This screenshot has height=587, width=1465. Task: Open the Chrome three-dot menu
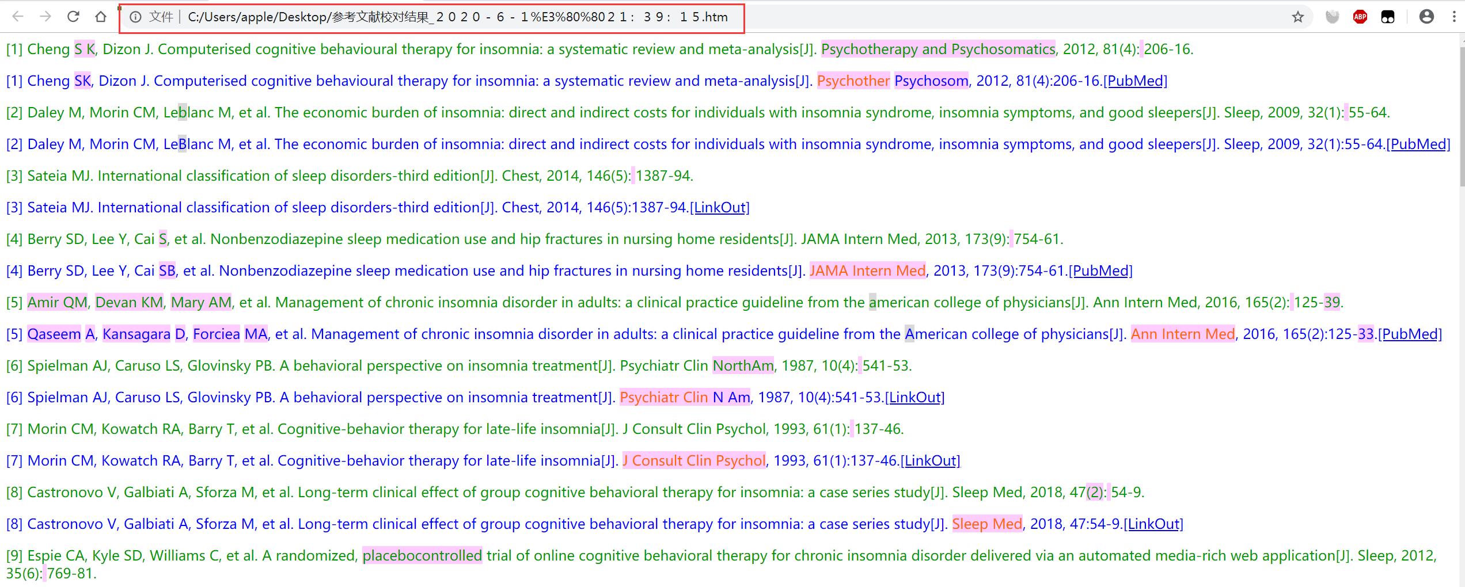[1455, 17]
